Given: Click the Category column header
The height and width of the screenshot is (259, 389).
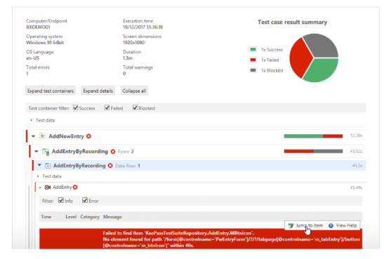Looking at the screenshot, I should click(x=90, y=217).
